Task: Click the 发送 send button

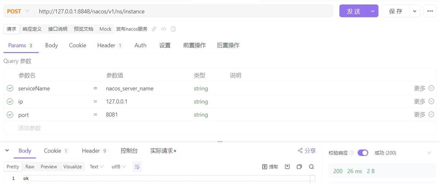Action: click(353, 11)
